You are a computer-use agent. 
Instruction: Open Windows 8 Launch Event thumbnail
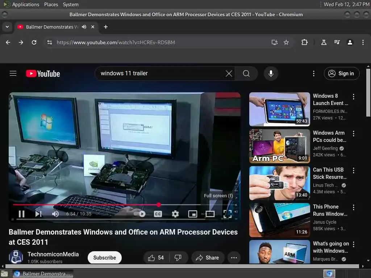tap(279, 109)
